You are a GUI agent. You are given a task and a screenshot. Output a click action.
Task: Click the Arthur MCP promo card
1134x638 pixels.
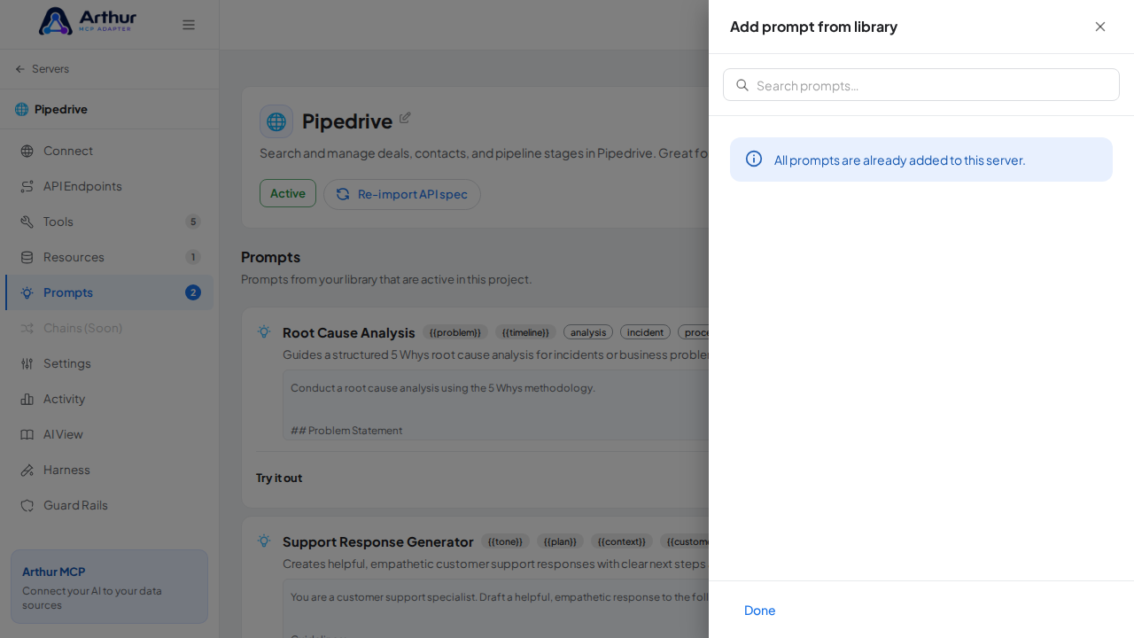[x=110, y=587]
